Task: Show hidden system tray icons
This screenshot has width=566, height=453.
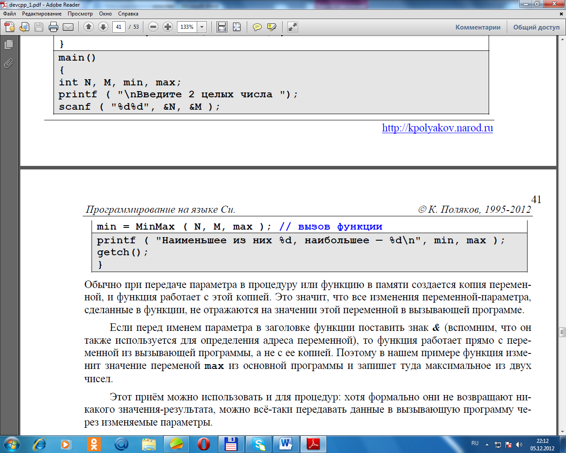Action: [487, 444]
